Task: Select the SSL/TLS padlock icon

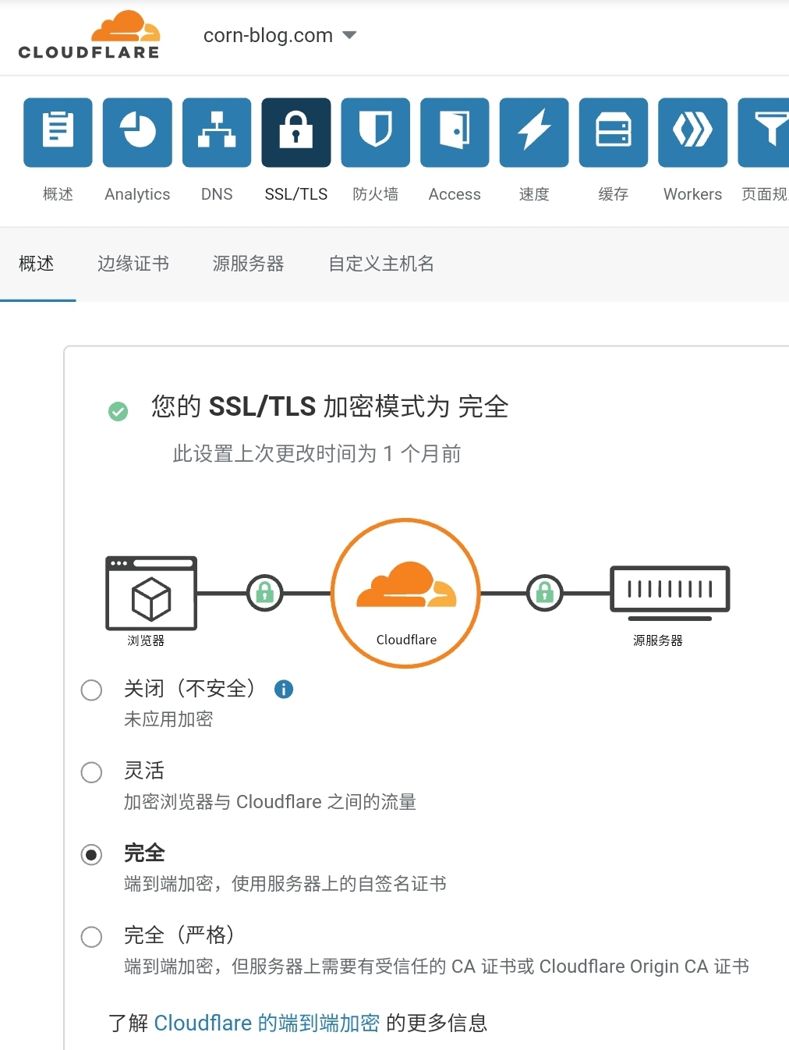Action: click(296, 133)
